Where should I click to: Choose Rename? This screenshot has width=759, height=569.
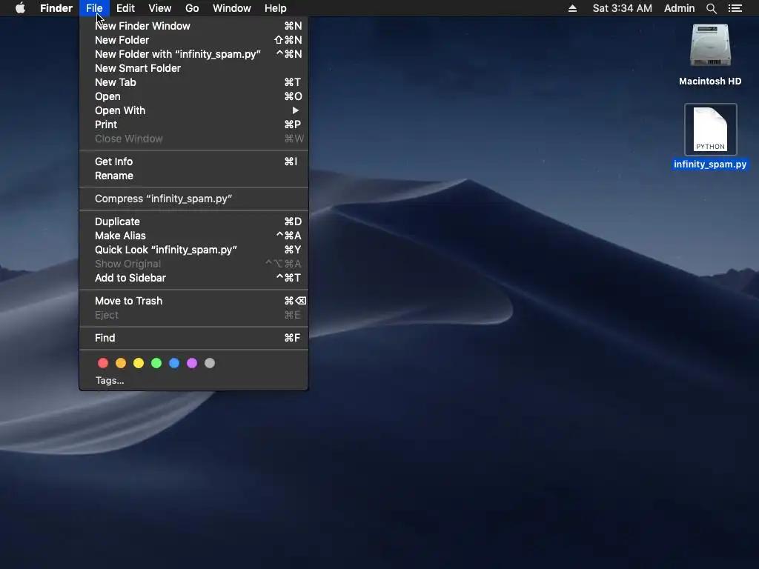[193, 176]
